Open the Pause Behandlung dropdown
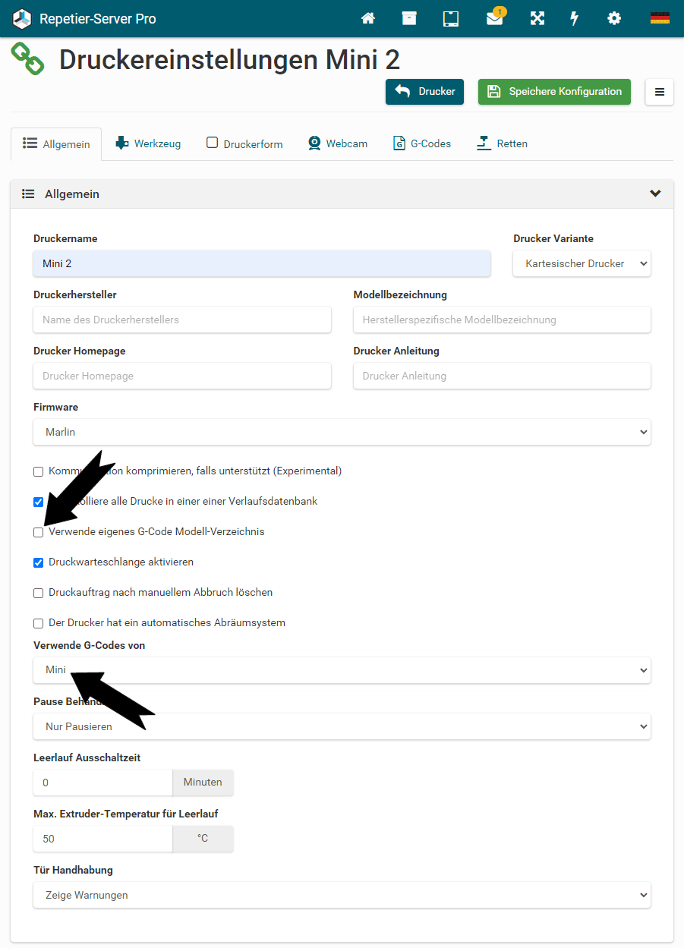Viewport: 684px width, 948px height. tap(342, 726)
